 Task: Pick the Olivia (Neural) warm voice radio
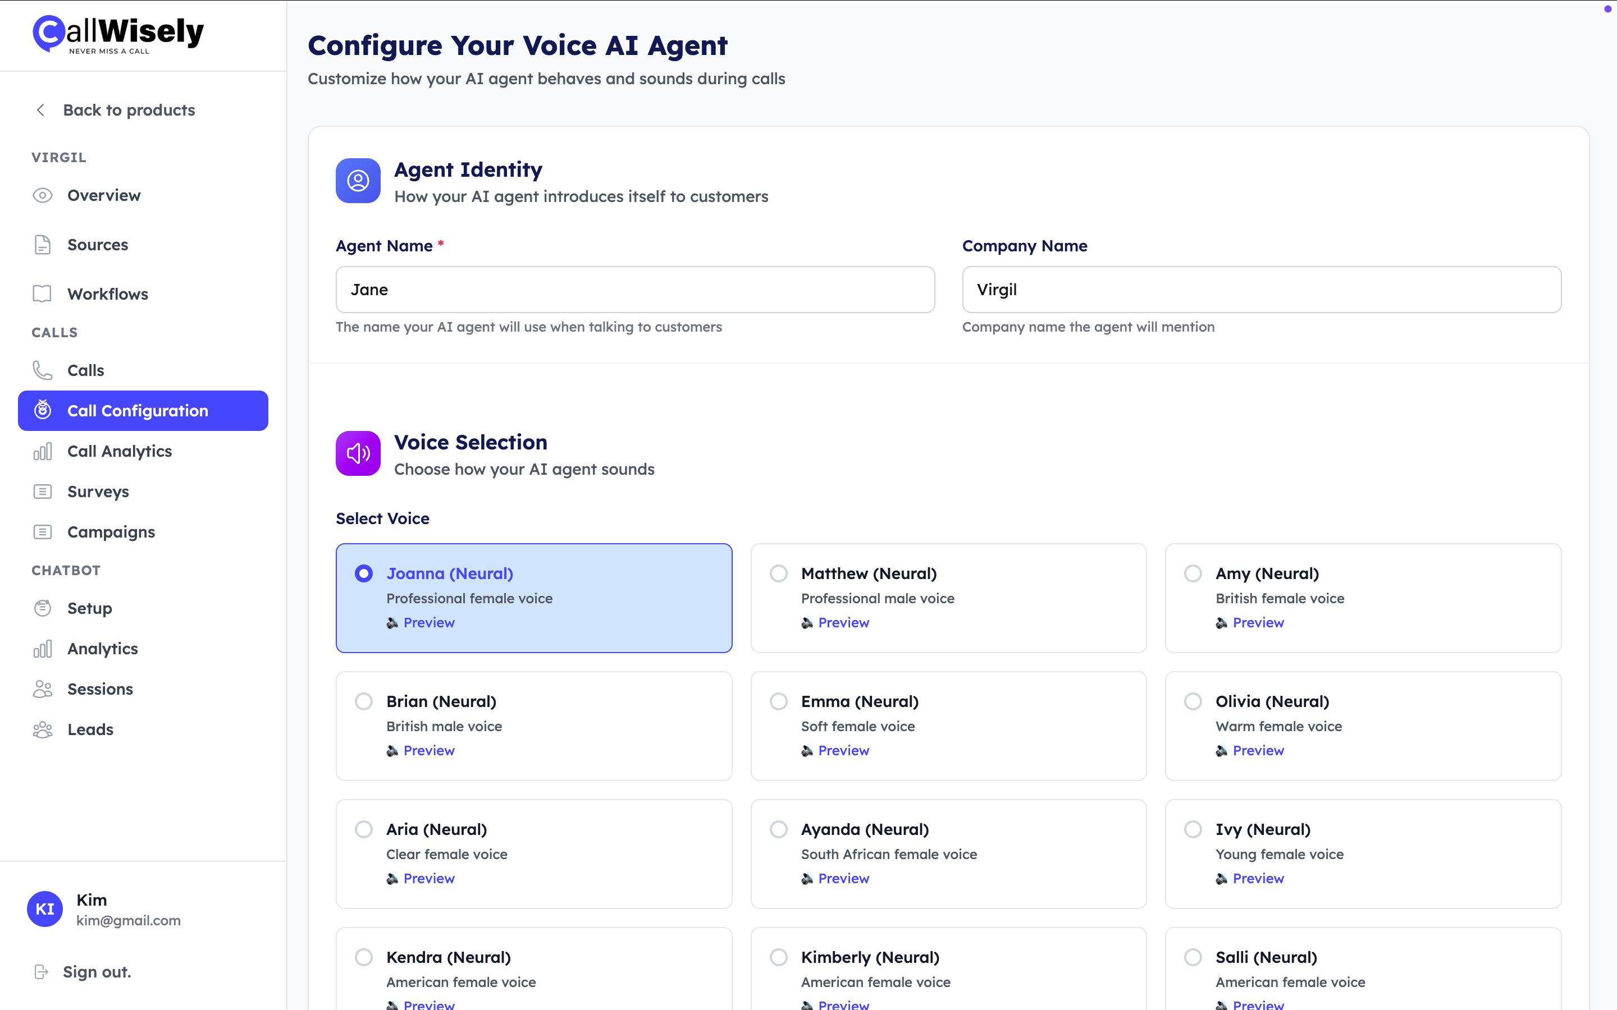pyautogui.click(x=1193, y=701)
